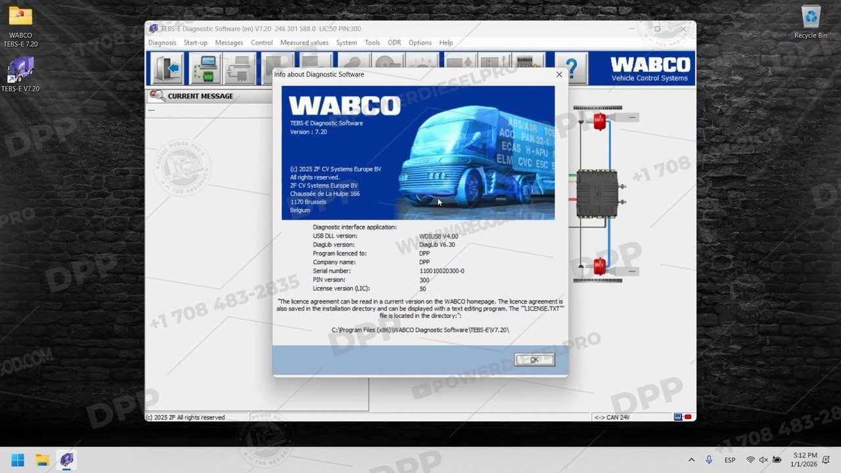Click the lower red brake chamber icon
841x473 pixels.
click(600, 266)
